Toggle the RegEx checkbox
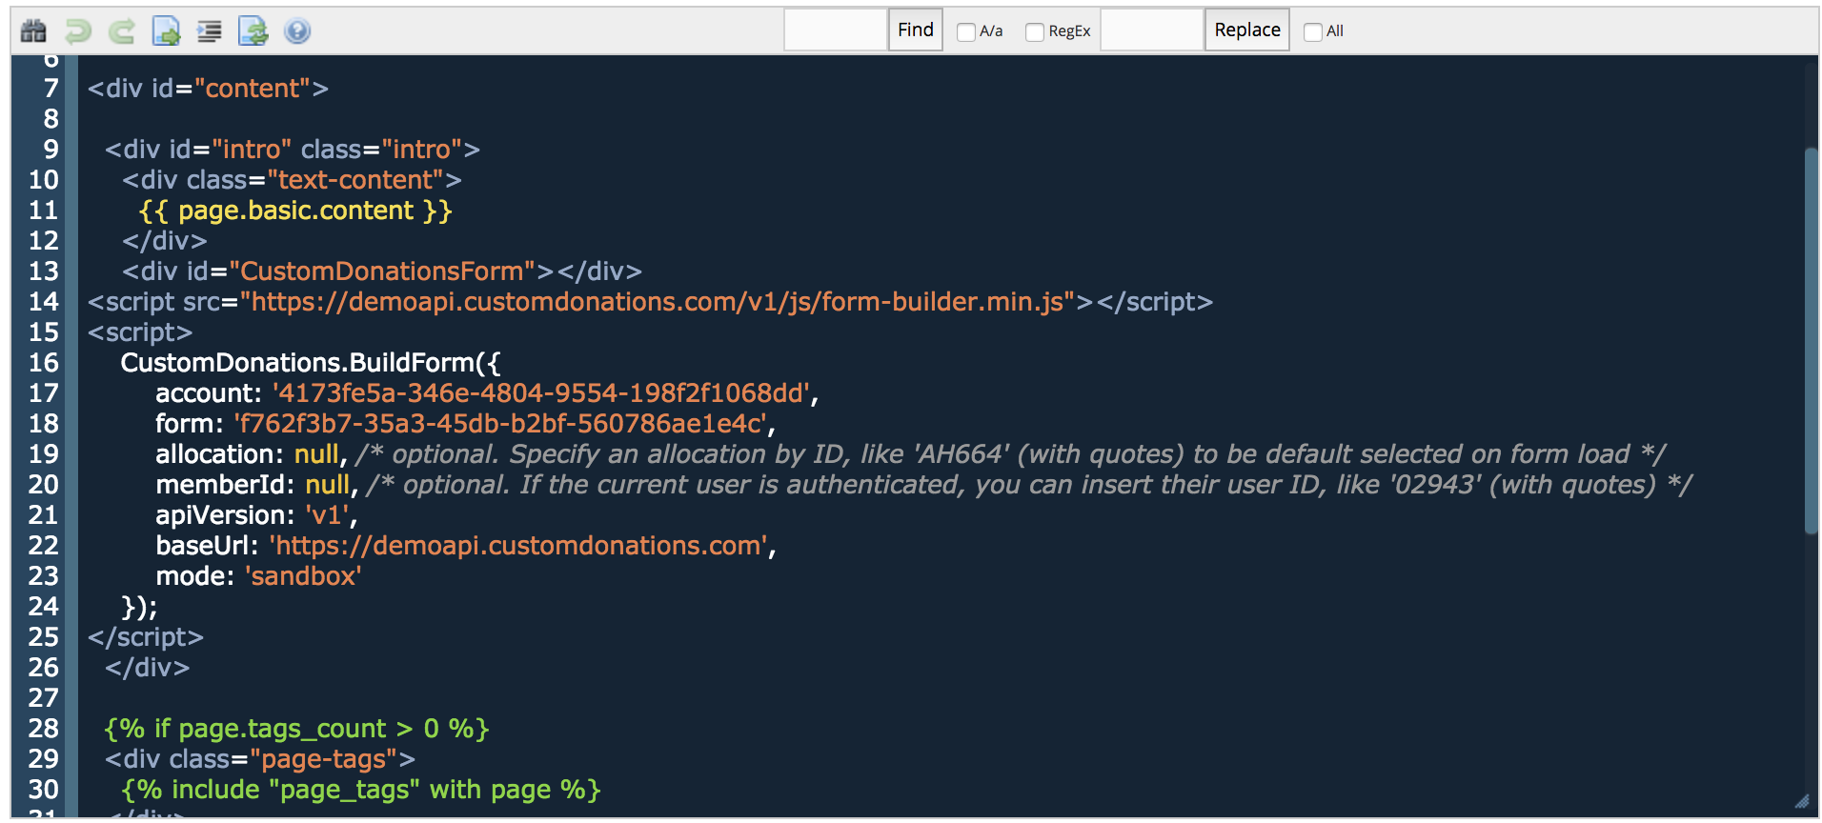The width and height of the screenshot is (1822, 823). pyautogui.click(x=1034, y=31)
